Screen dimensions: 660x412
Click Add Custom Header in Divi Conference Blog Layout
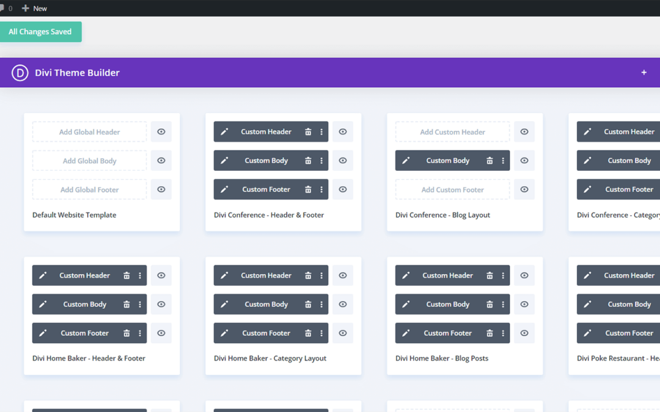(452, 132)
